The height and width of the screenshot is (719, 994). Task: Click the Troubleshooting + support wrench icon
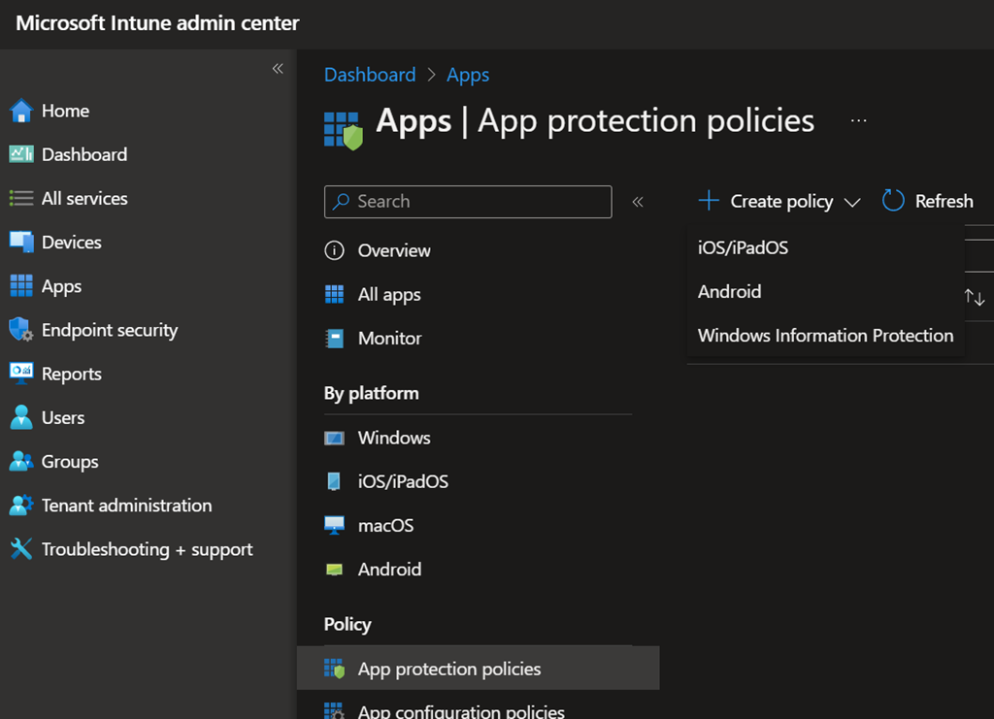point(21,549)
